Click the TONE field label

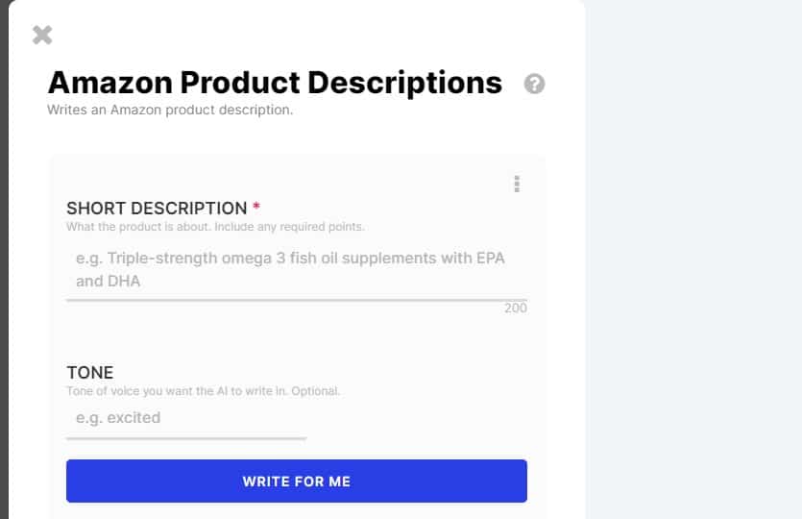tap(90, 373)
